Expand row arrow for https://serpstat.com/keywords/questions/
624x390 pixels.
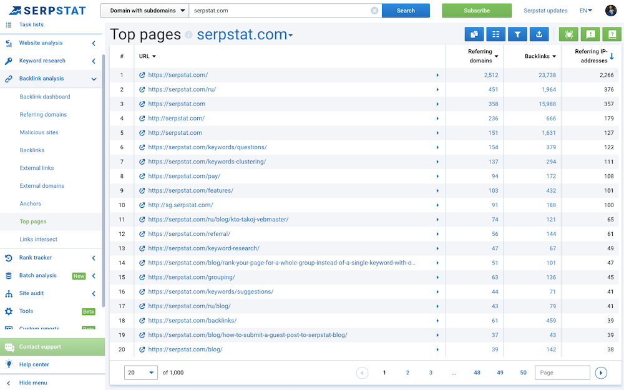[437, 147]
